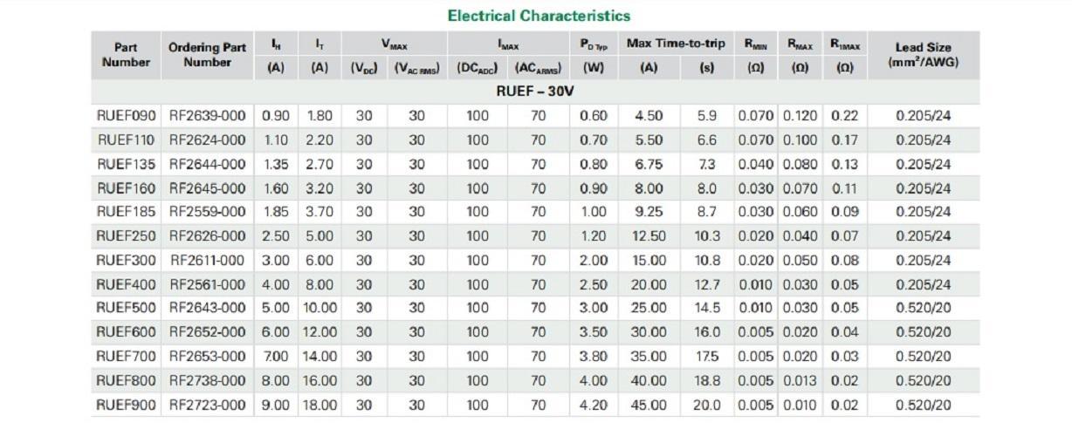Select the RUEF250 part number cell
This screenshot has height=436, width=1072.
pyautogui.click(x=126, y=235)
